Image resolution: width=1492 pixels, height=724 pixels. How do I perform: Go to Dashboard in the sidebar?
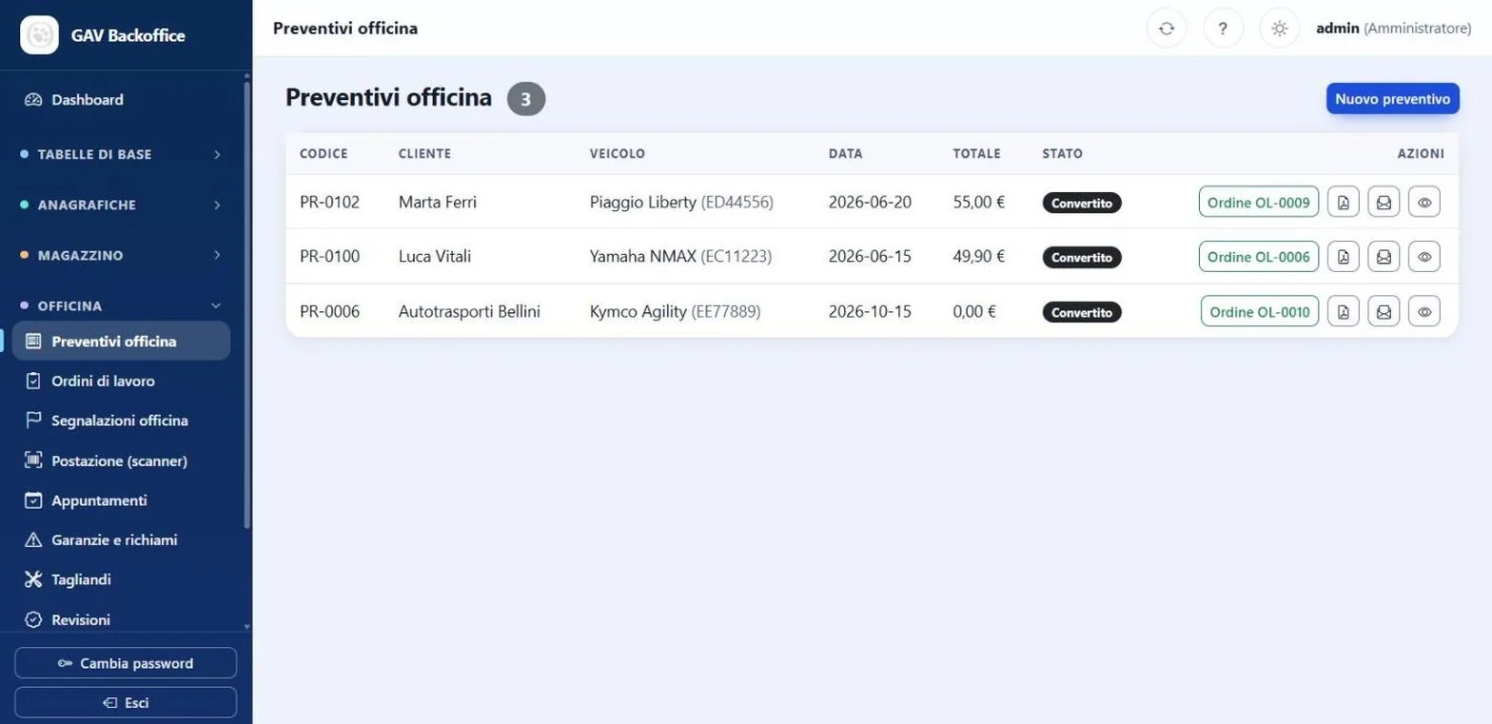pos(122,100)
